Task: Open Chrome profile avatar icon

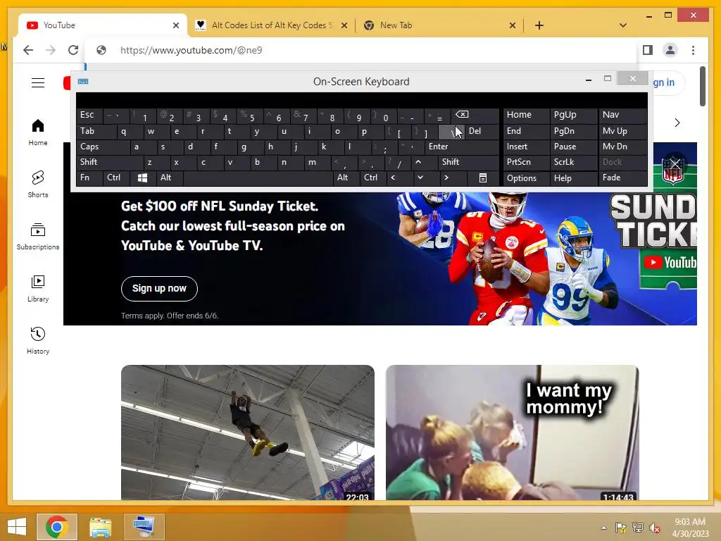Action: (x=670, y=50)
